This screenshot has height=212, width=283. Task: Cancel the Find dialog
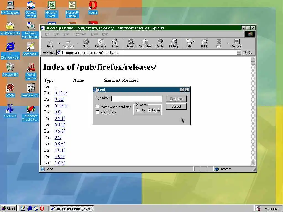tap(176, 106)
